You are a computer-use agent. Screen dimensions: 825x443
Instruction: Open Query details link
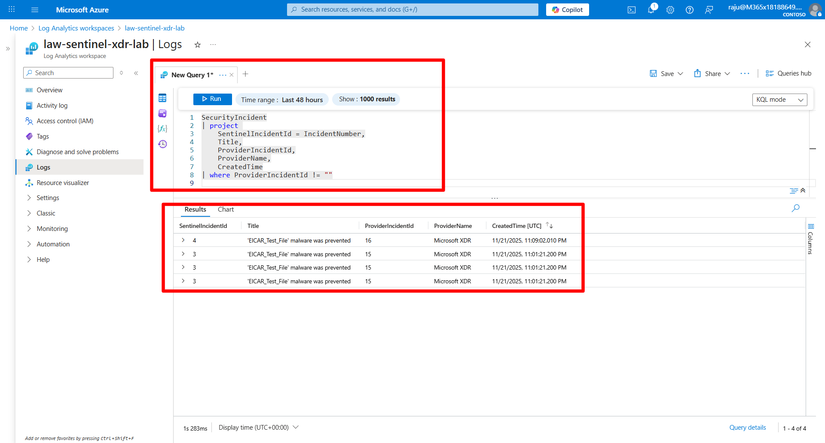[x=748, y=428]
